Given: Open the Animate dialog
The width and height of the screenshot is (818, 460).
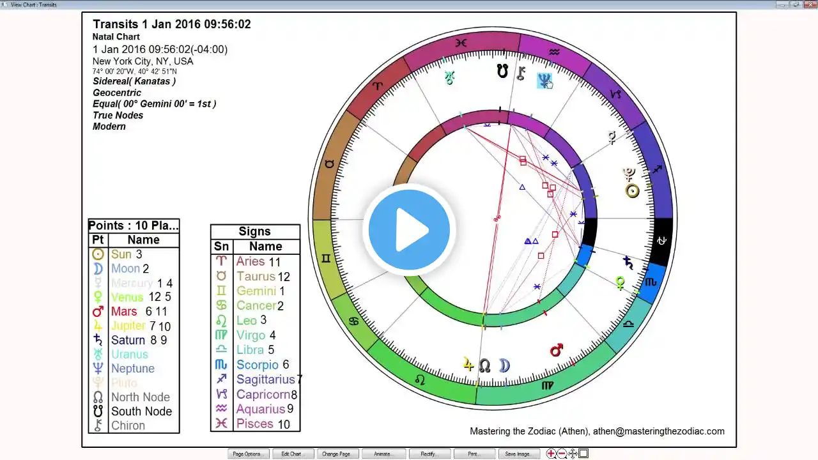Looking at the screenshot, I should 382,454.
